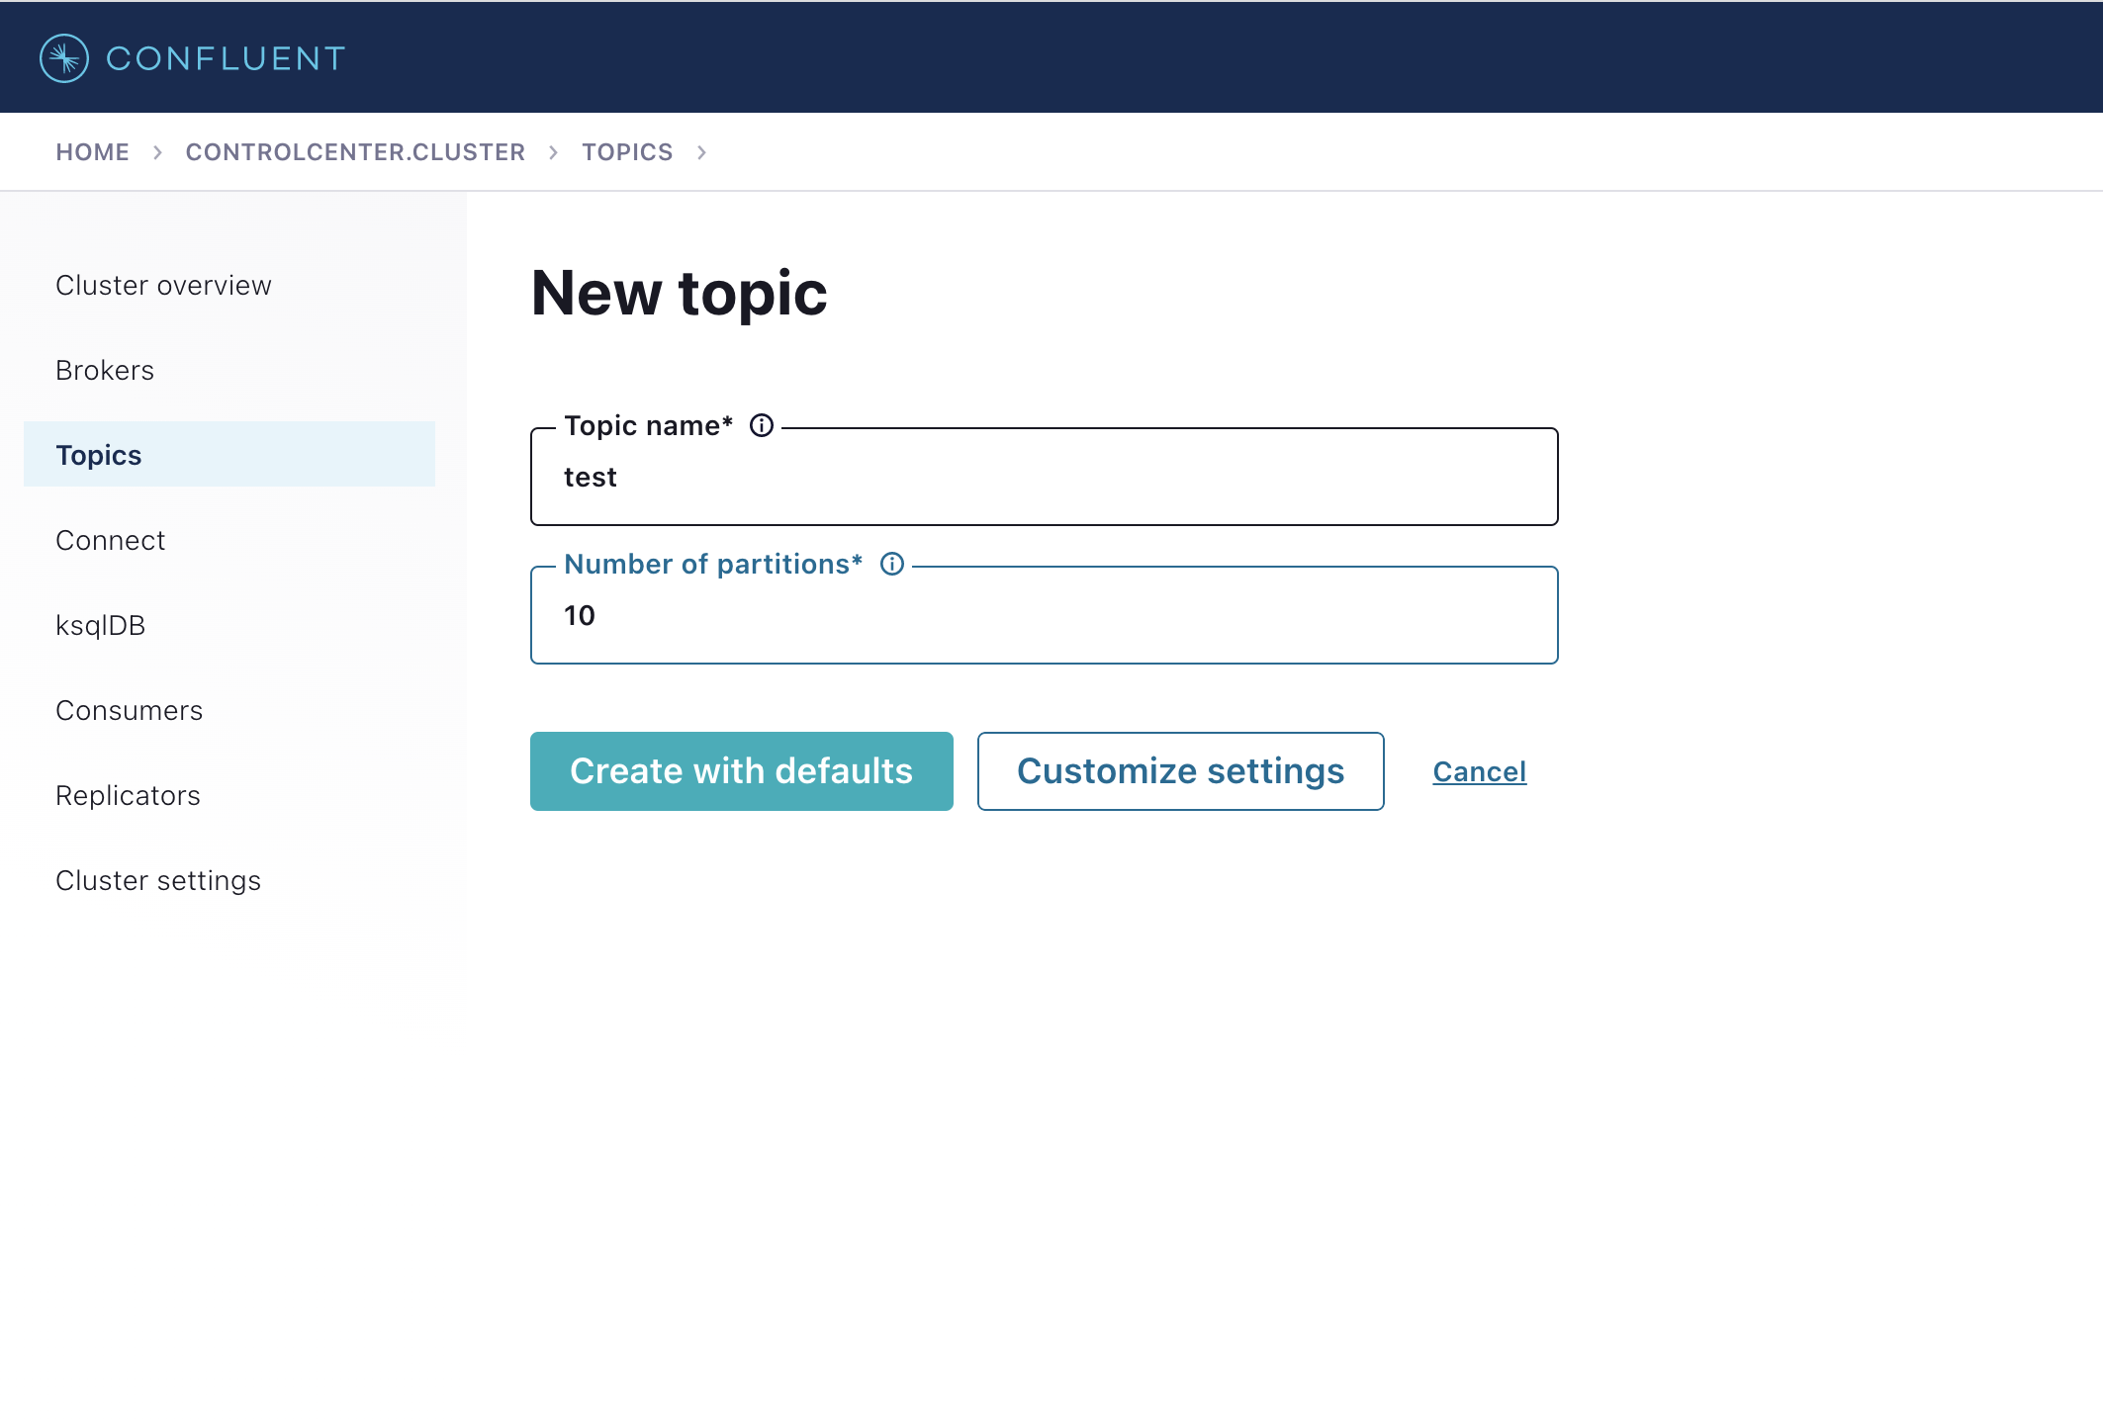The height and width of the screenshot is (1426, 2103).
Task: Open Cluster settings in sidebar
Action: pos(158,880)
